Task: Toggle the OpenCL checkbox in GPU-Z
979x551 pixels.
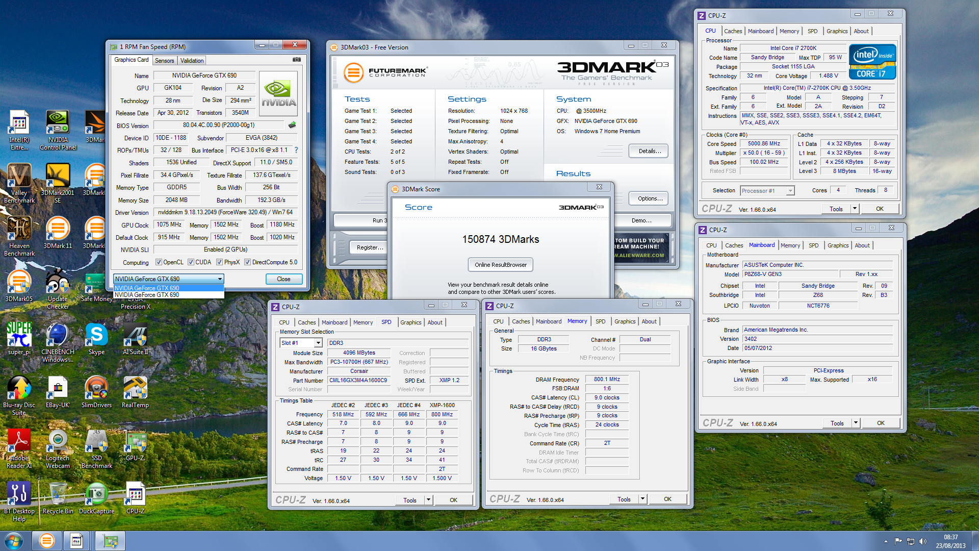Action: [x=159, y=262]
